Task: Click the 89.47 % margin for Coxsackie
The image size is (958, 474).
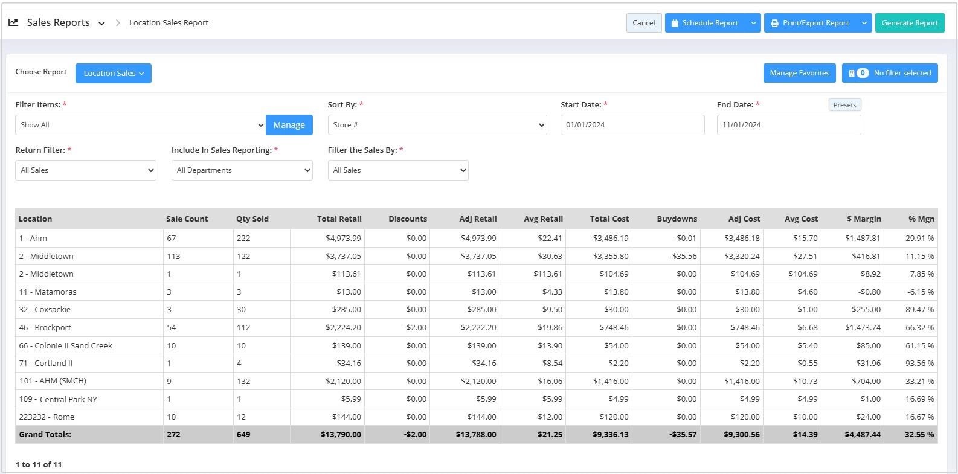Action: (x=919, y=309)
